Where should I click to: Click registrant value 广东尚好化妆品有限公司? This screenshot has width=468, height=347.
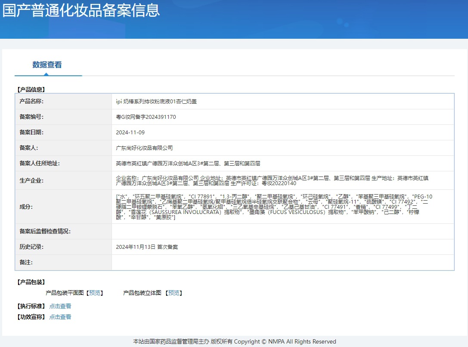[x=145, y=148]
